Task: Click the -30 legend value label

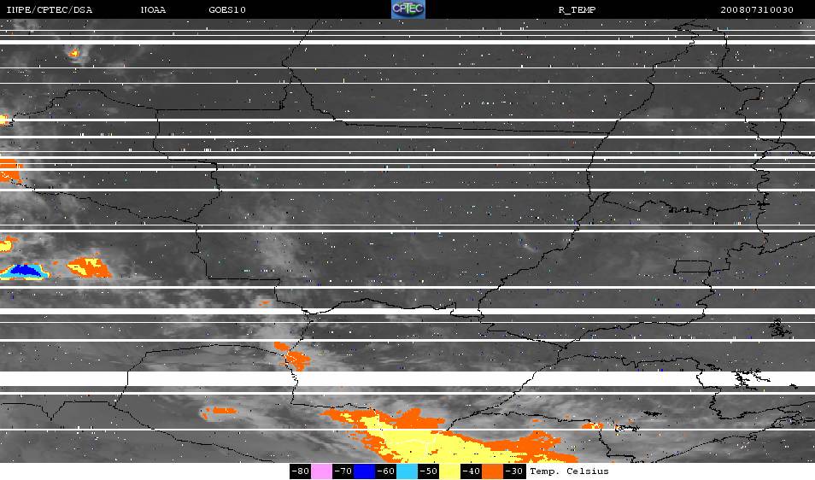Action: point(513,471)
